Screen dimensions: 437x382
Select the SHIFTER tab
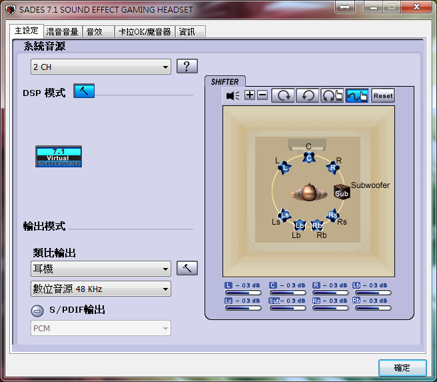tap(225, 82)
